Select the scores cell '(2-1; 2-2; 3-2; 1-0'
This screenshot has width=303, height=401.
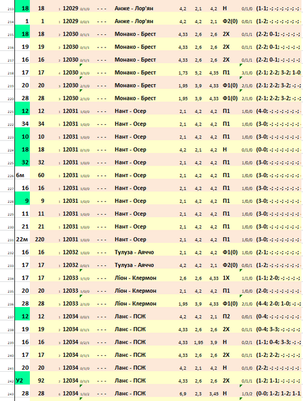[278, 73]
